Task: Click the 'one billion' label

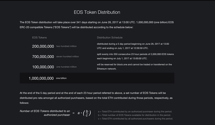Action: coord(61,78)
